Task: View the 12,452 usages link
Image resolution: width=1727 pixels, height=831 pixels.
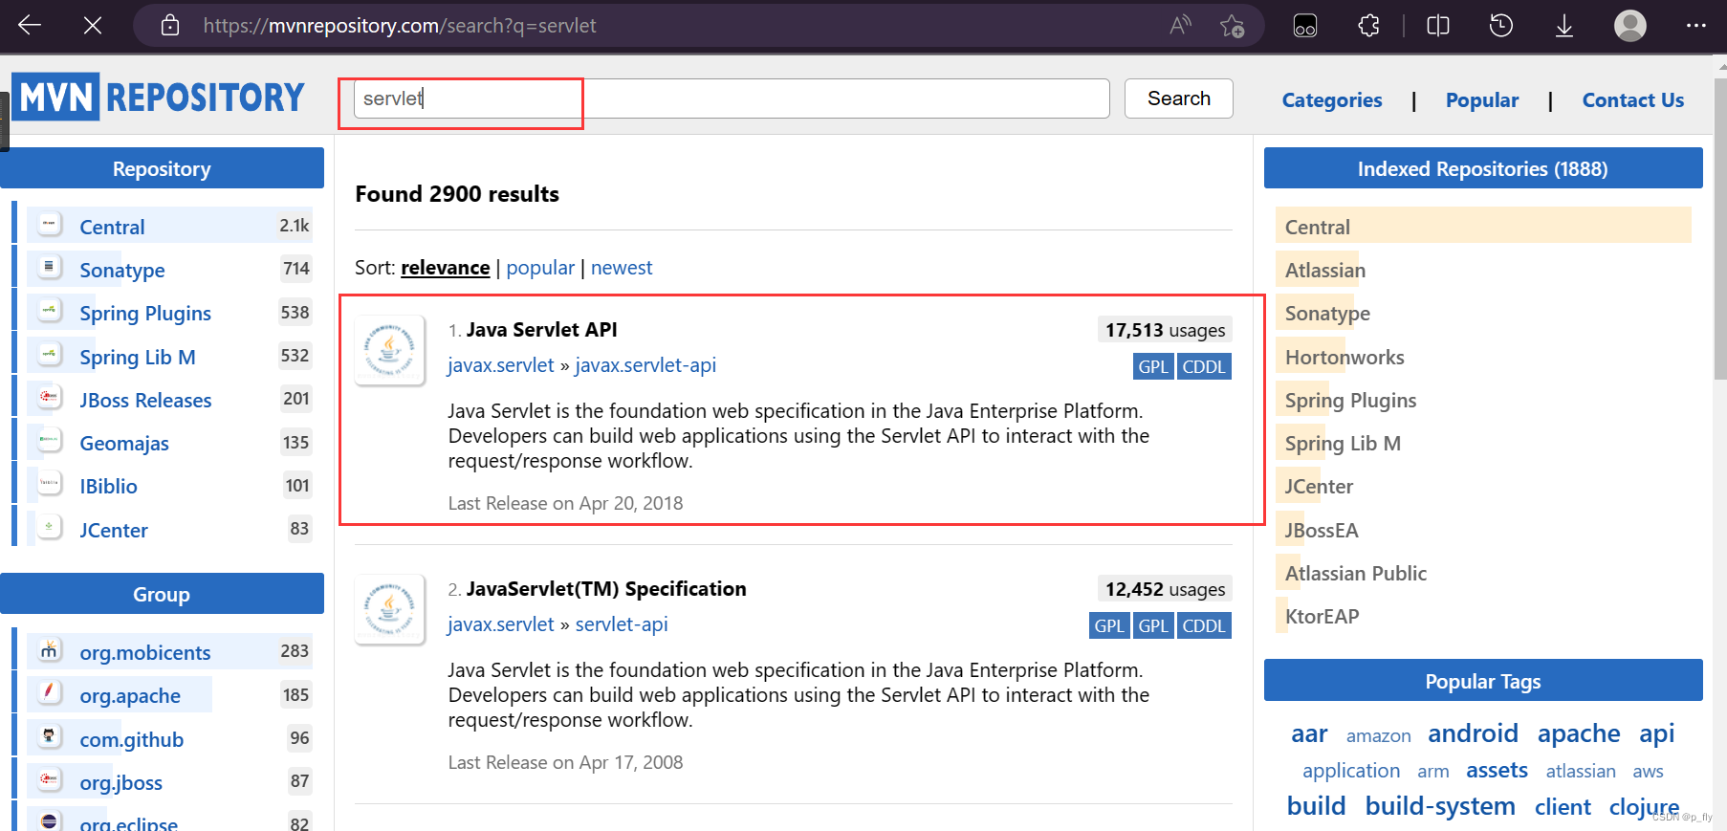Action: click(1165, 589)
